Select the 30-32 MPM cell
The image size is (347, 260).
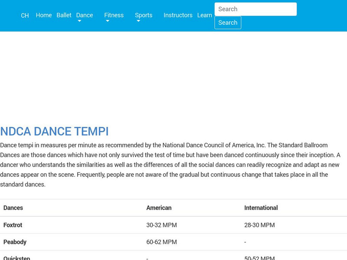(161, 225)
